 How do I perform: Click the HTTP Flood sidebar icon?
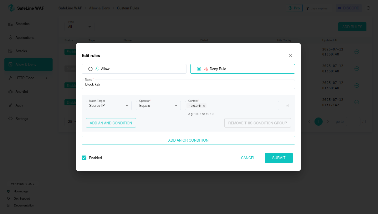pos(10,78)
